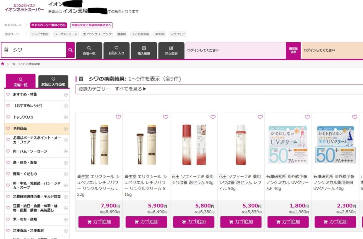Click the エアコンクリーニング keyword tag
Image resolution: width=363 pixels, height=239 pixels.
(97, 34)
